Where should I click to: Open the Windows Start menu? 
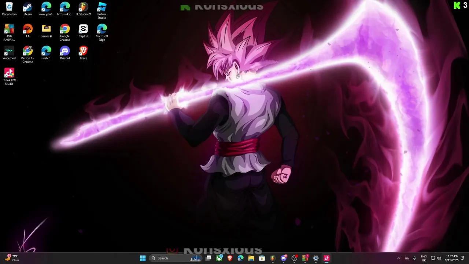pos(143,258)
